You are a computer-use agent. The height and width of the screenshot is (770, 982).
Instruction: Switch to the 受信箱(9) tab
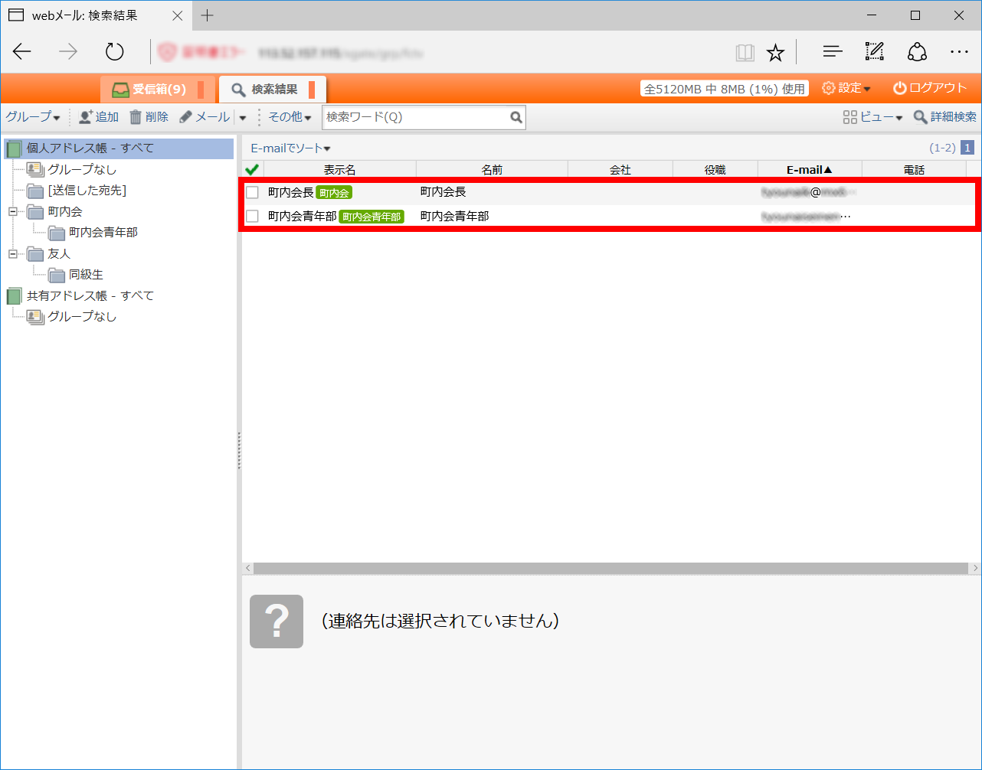(x=150, y=90)
